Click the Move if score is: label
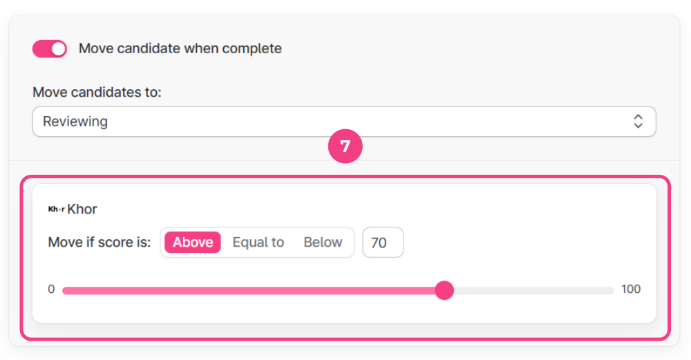691x360 pixels. pyautogui.click(x=99, y=243)
